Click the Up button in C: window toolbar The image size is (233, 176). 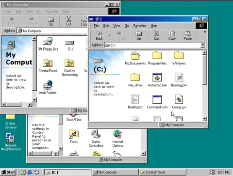point(139,36)
